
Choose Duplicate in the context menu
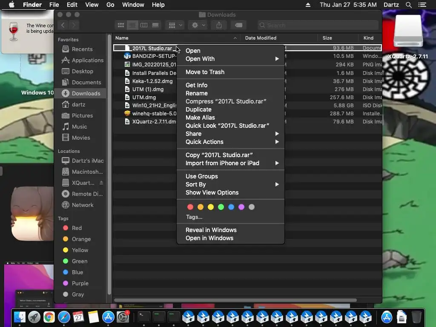(230, 109)
